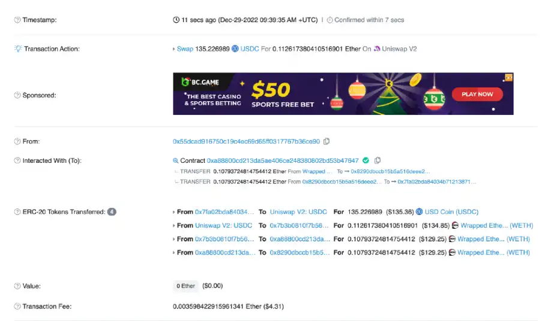Expand the first ERC-20 transfer row arrow
The width and height of the screenshot is (545, 321).
[174, 212]
